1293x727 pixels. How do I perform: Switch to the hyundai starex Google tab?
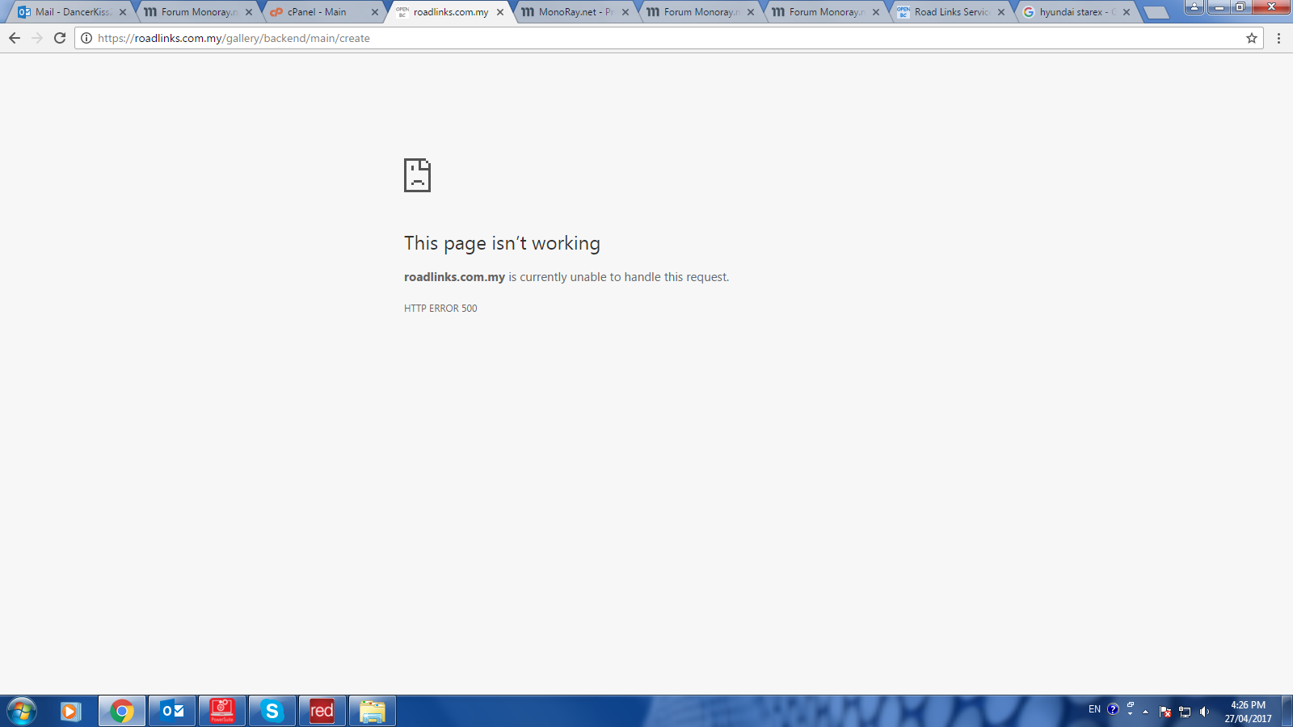tap(1071, 12)
